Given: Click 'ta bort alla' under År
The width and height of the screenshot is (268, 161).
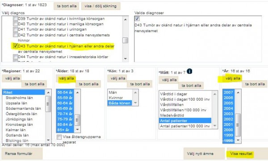Looking at the screenshot, I should [x=255, y=84].
